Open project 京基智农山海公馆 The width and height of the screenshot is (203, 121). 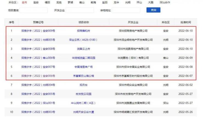(83, 76)
